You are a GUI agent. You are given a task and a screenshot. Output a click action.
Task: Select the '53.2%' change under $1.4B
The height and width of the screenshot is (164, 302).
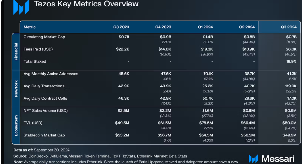coord(208,42)
